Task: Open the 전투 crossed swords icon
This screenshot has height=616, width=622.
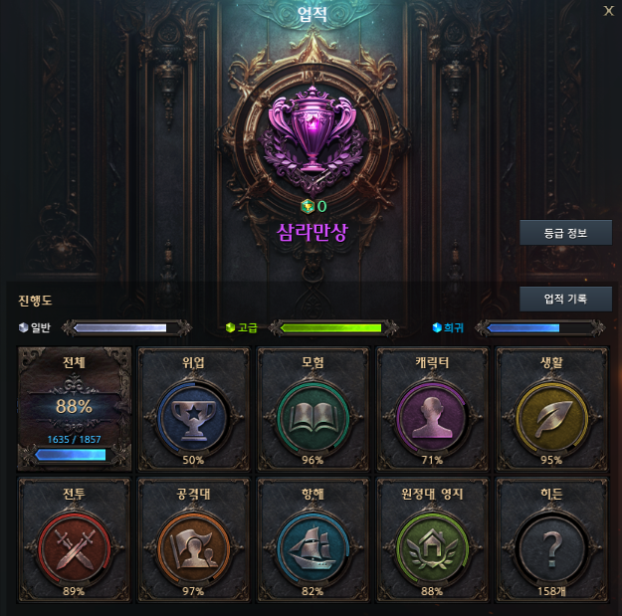Action: [74, 549]
